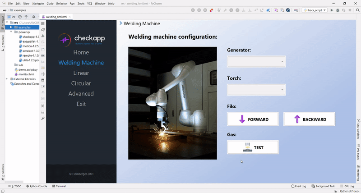This screenshot has height=193, width=361.
Task: Click the wrench icon at HMI toolbar bottom
Action: click(43, 119)
